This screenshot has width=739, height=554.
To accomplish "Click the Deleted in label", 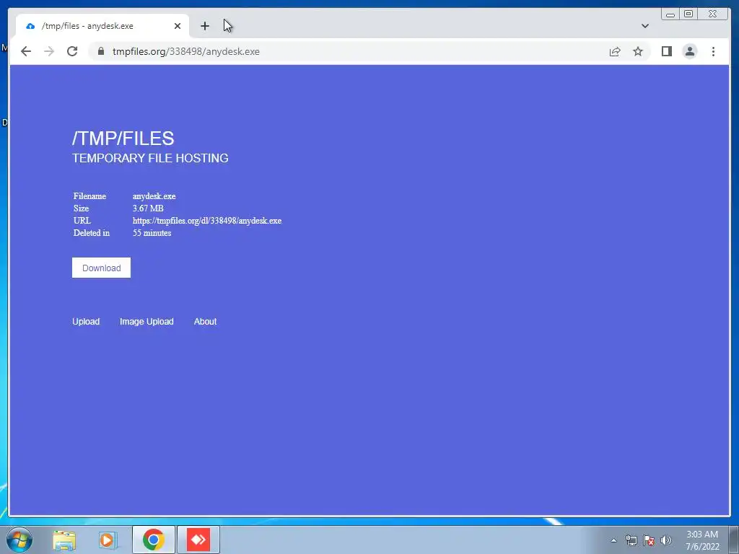I will (x=92, y=233).
